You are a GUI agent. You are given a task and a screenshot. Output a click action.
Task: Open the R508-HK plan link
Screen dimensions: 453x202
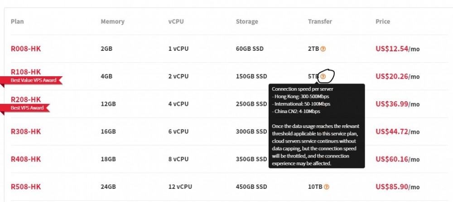26,187
